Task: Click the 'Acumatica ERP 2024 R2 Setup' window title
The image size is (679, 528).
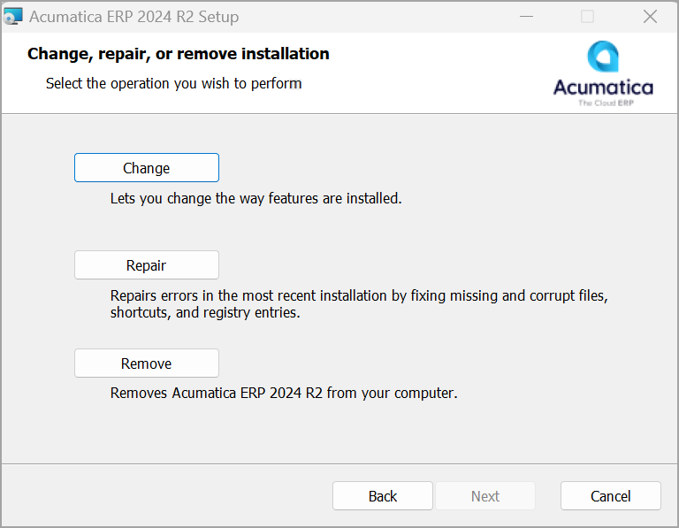Action: click(x=134, y=17)
